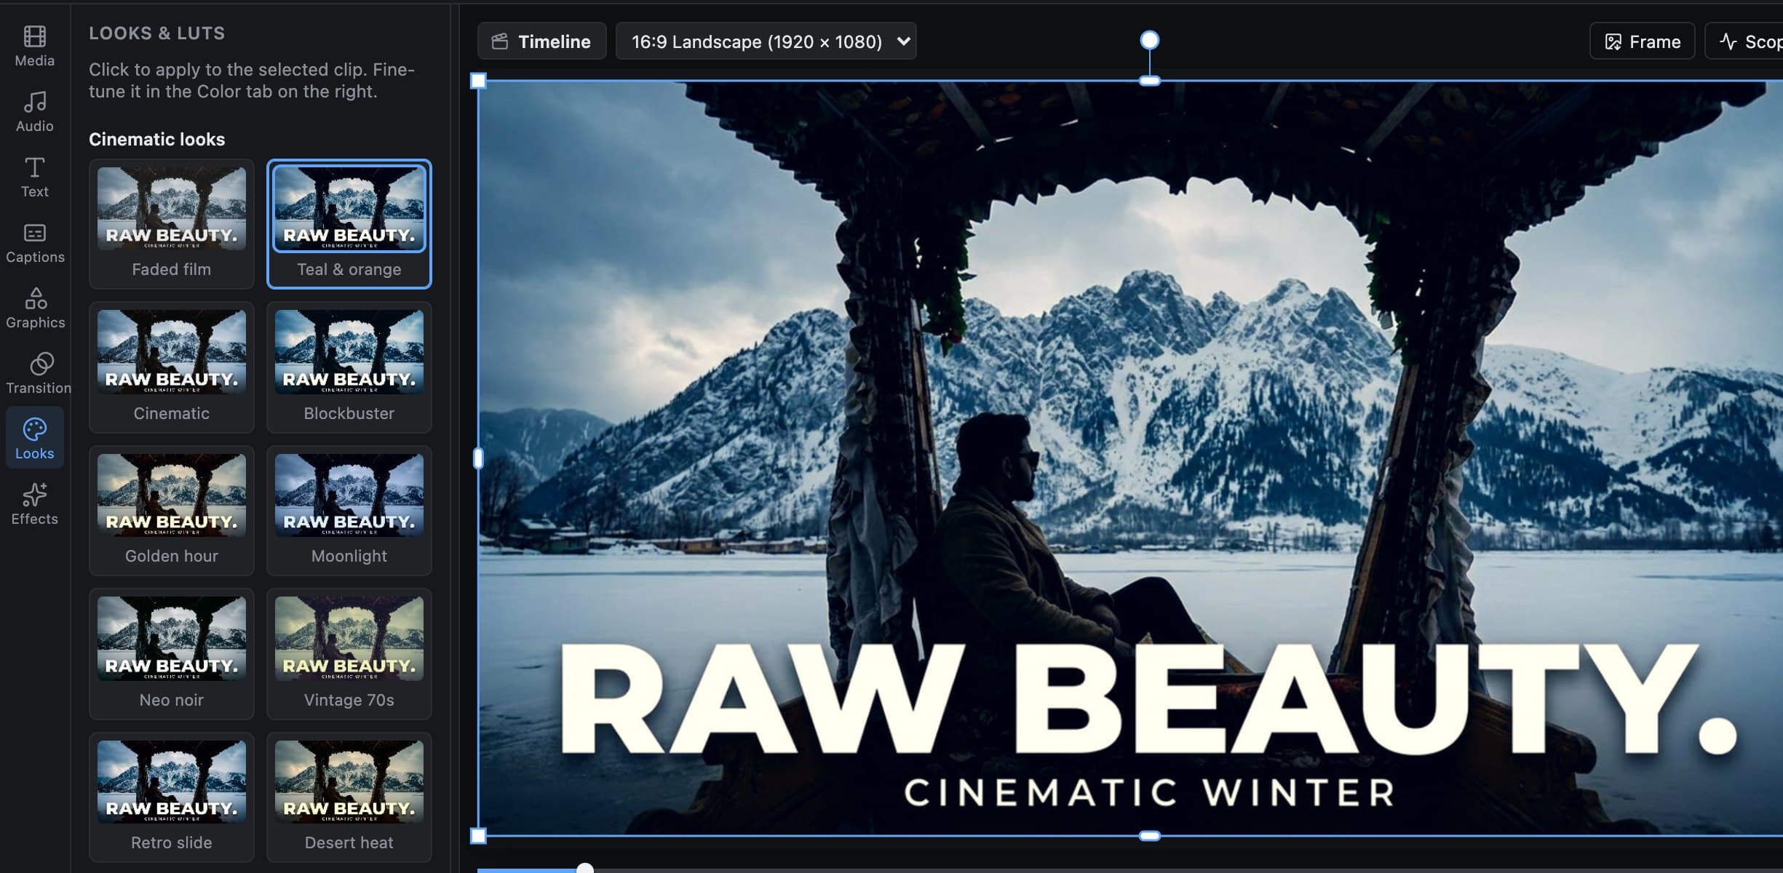The image size is (1783, 873).
Task: Open the Transition panel
Action: [x=38, y=373]
